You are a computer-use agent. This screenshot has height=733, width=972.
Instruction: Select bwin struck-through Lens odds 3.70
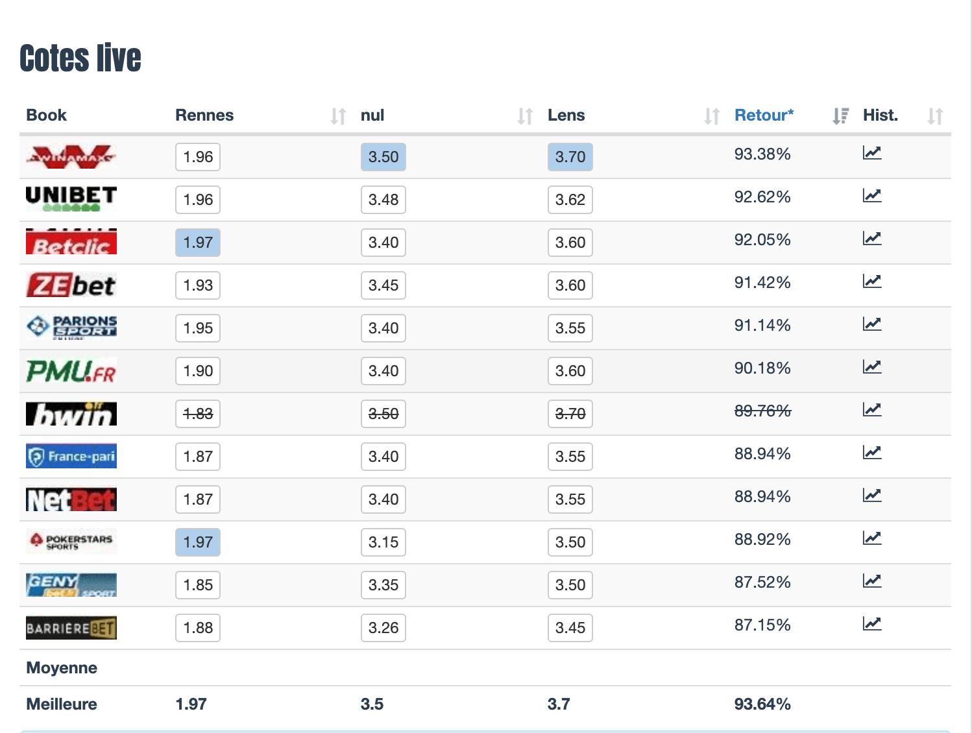(x=570, y=414)
